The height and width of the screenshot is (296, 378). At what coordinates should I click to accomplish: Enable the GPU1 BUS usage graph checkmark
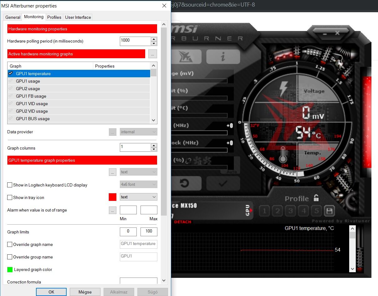pos(11,119)
